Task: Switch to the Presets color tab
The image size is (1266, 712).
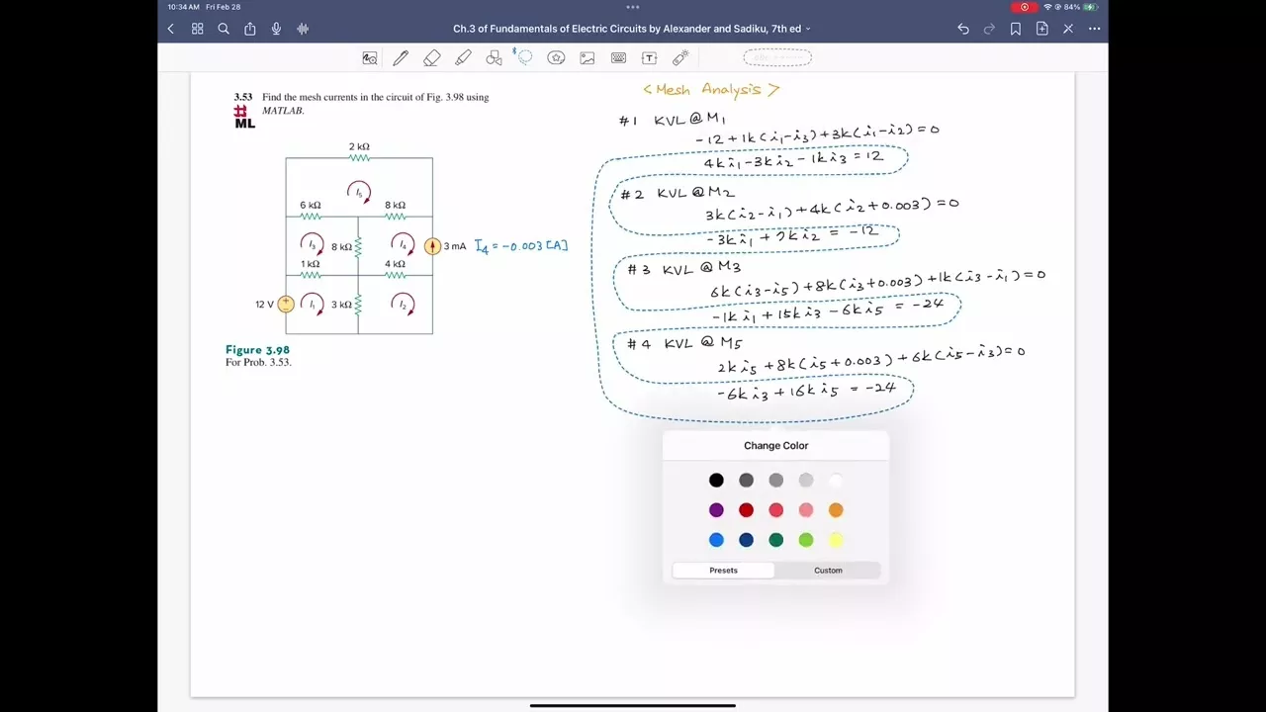Action: pos(723,571)
